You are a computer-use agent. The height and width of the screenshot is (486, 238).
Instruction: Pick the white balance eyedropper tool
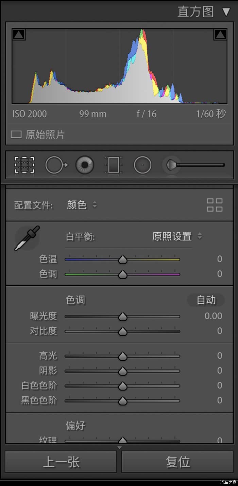pos(27,238)
